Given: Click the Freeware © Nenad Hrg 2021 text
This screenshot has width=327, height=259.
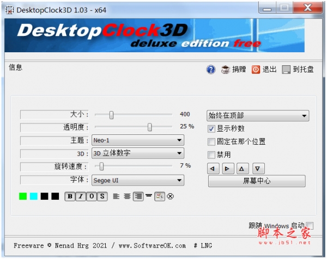Looking at the screenshot, I should tap(60, 246).
